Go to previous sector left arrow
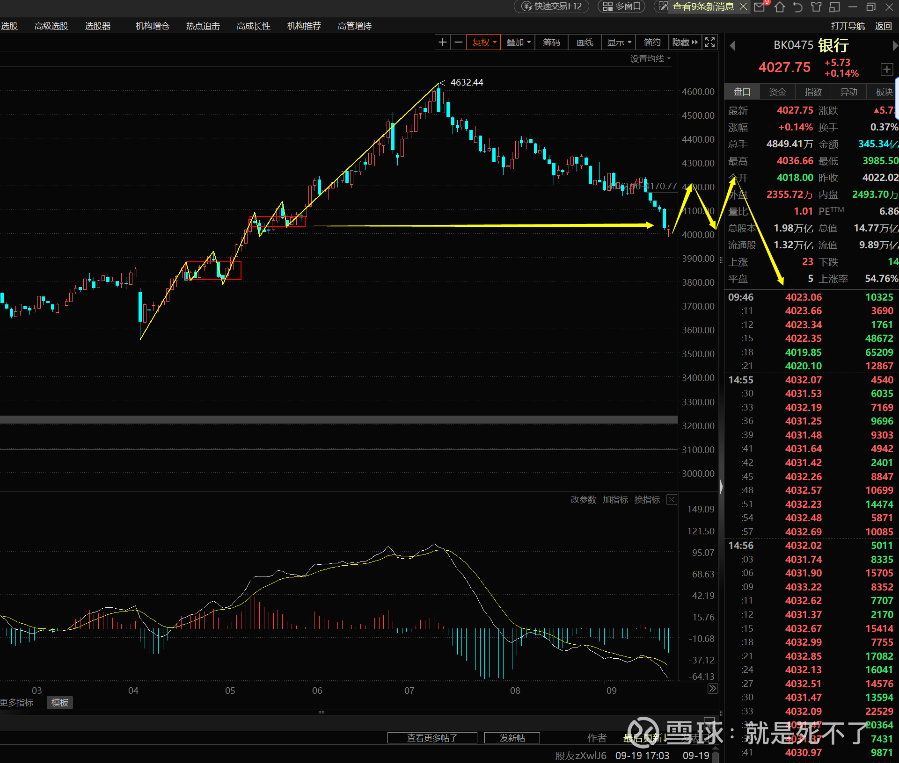This screenshot has width=899, height=763. [733, 46]
